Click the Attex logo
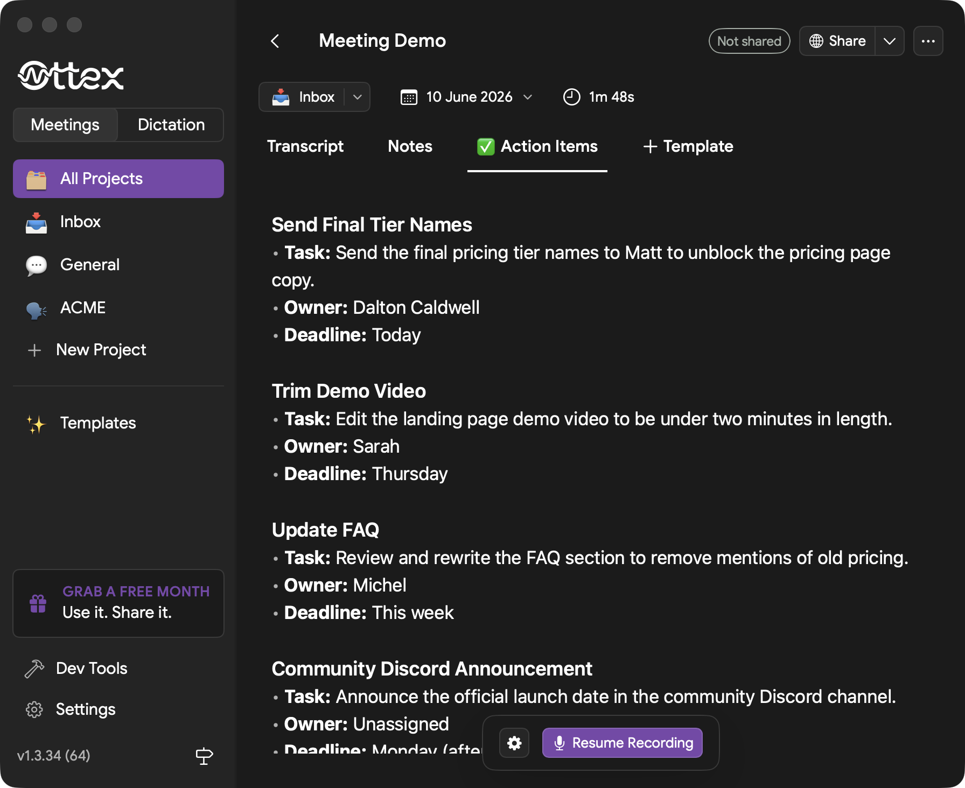This screenshot has width=965, height=788. [71, 75]
